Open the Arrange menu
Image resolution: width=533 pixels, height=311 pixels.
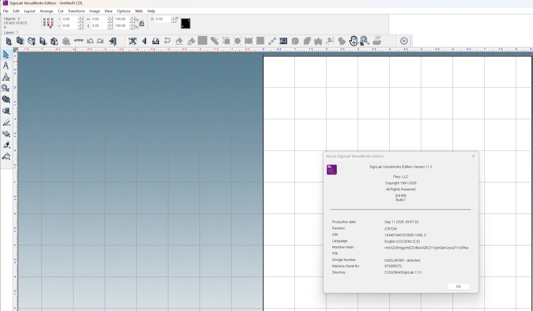pyautogui.click(x=46, y=11)
